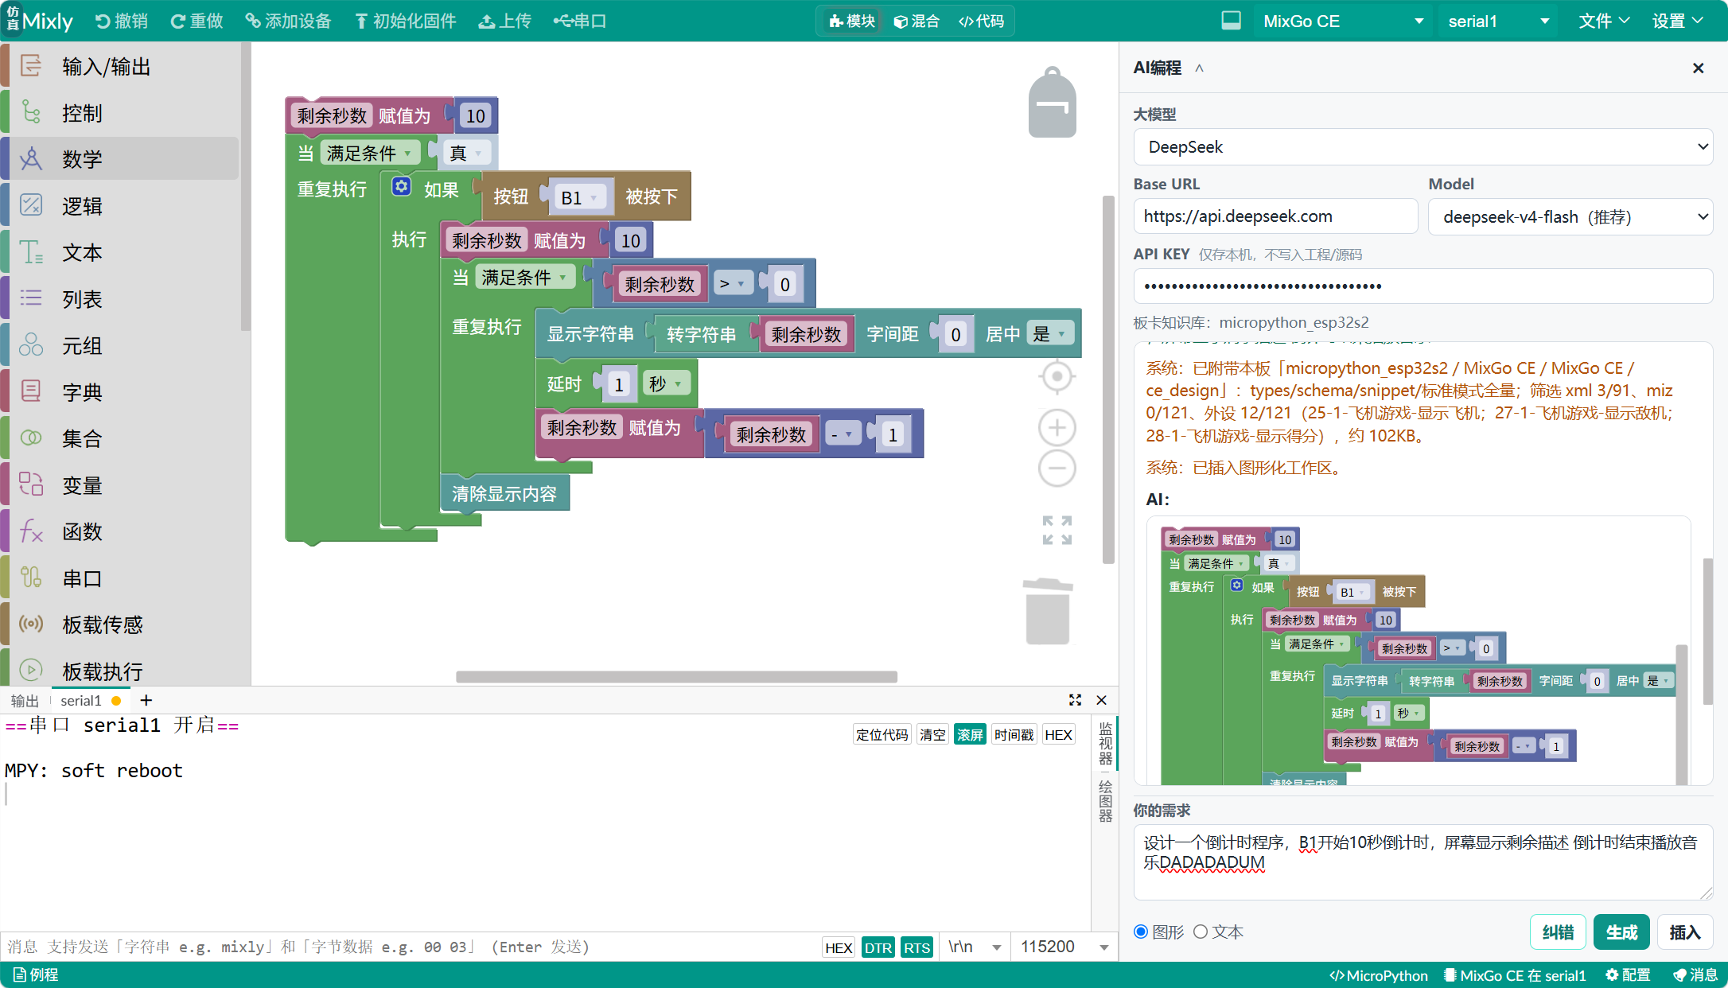Center workspace using the crosshair icon
This screenshot has width=1728, height=988.
[x=1057, y=376]
